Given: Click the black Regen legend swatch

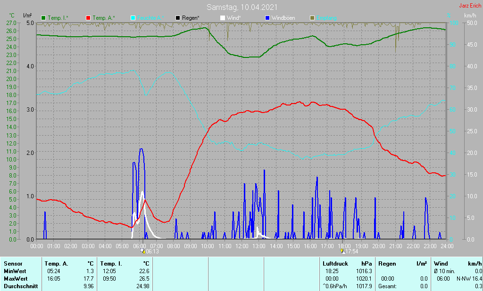Looking at the screenshot, I should [x=178, y=18].
